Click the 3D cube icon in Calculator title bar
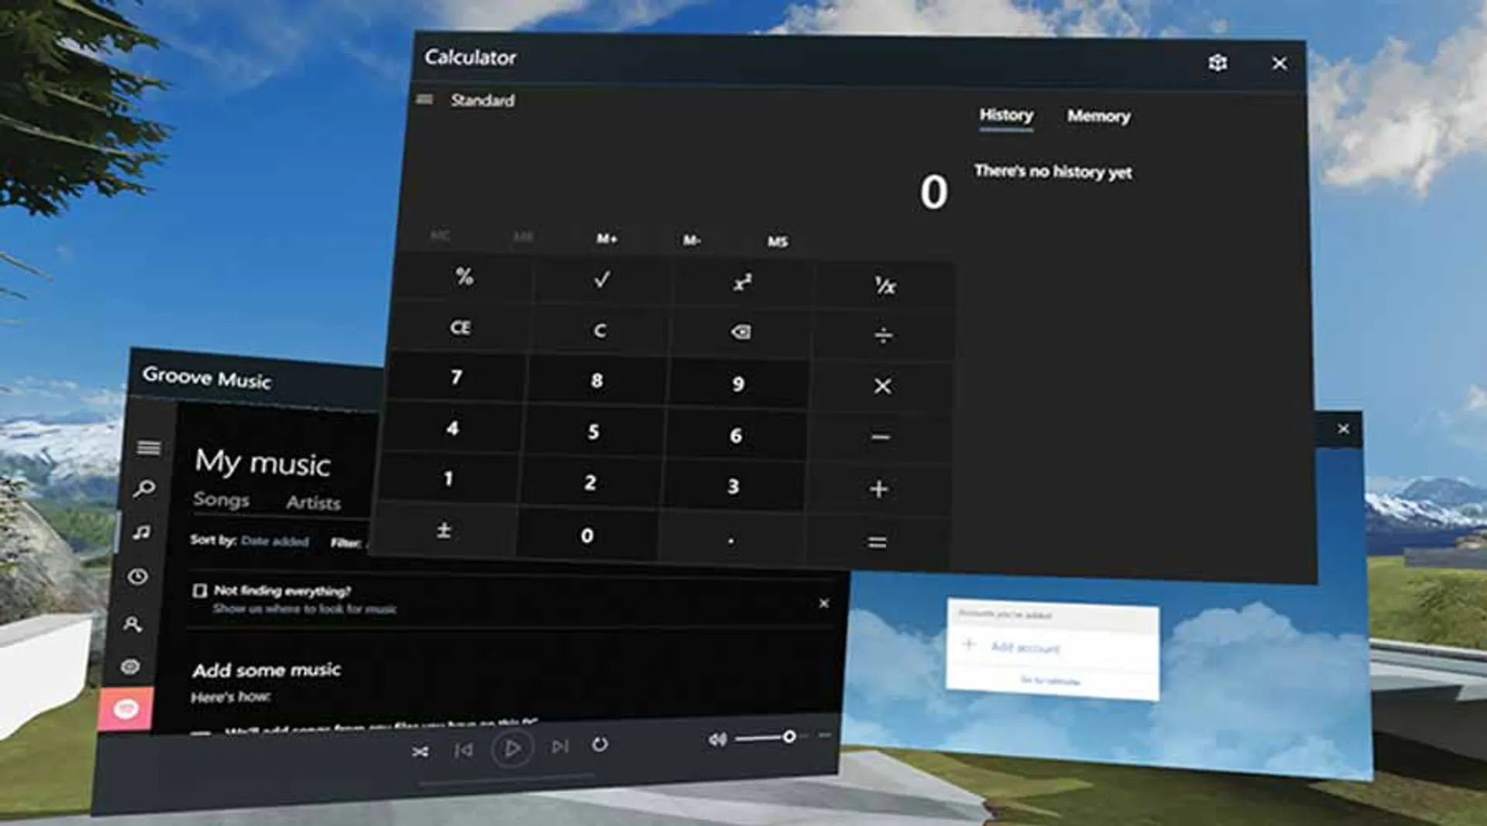This screenshot has width=1487, height=826. [x=1217, y=63]
